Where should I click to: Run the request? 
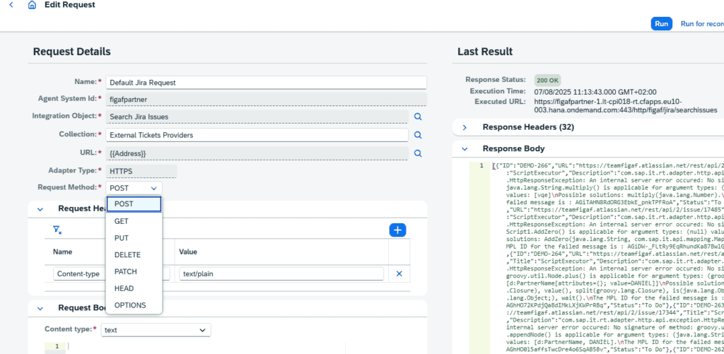click(661, 23)
